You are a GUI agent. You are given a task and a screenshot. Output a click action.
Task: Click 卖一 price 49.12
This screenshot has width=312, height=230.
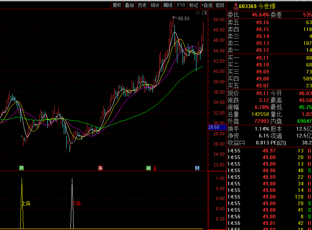pos(262,50)
